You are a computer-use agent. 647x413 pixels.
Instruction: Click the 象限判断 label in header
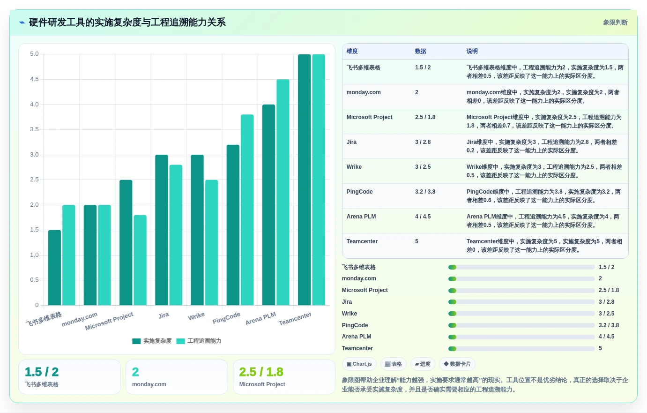tap(615, 23)
